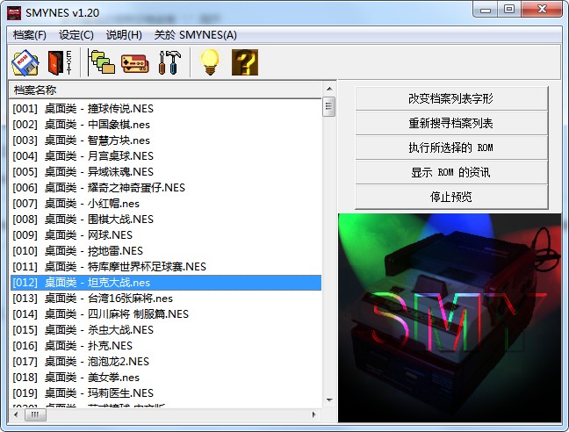Click horizontal scrollbar left arrow

[x=16, y=414]
